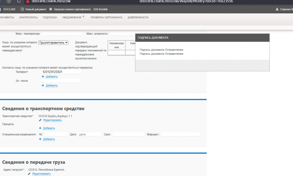Click Добавить link under email
Image resolution: width=293 pixels, height=176 pixels.
point(52,86)
